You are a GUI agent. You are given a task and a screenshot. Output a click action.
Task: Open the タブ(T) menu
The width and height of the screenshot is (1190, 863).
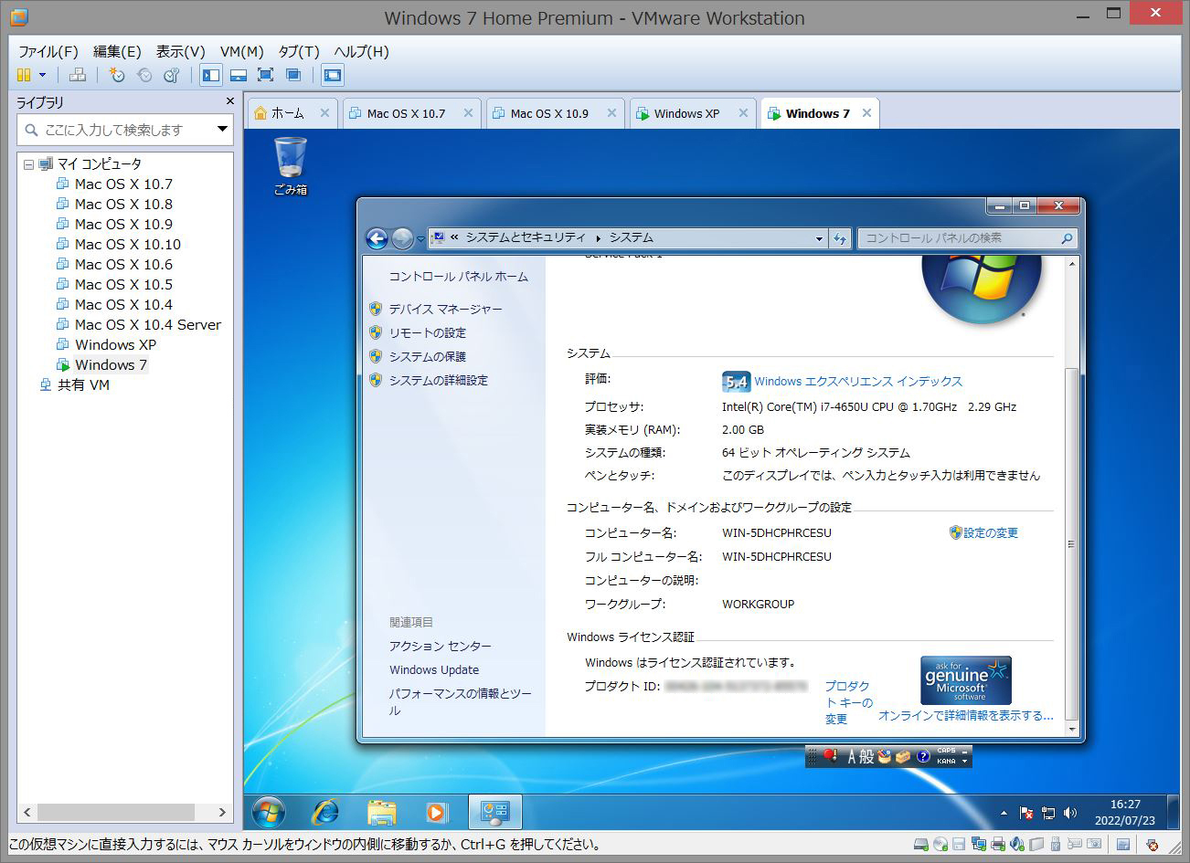(299, 51)
